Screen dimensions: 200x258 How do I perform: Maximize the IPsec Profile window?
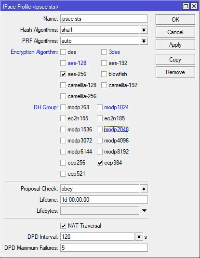pos(186,6)
